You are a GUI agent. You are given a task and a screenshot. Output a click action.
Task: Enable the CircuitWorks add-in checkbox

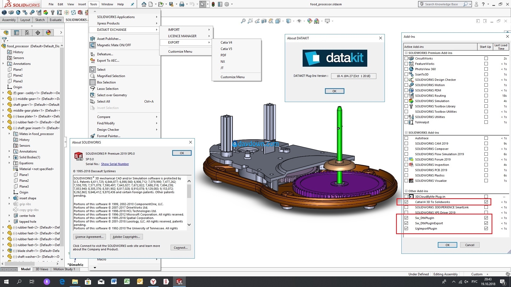(406, 58)
